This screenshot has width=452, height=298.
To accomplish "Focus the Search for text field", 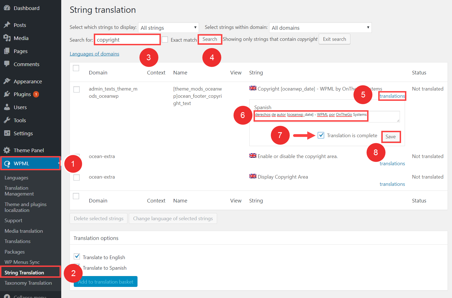I will point(127,40).
